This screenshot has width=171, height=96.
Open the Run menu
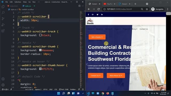click(34, 2)
